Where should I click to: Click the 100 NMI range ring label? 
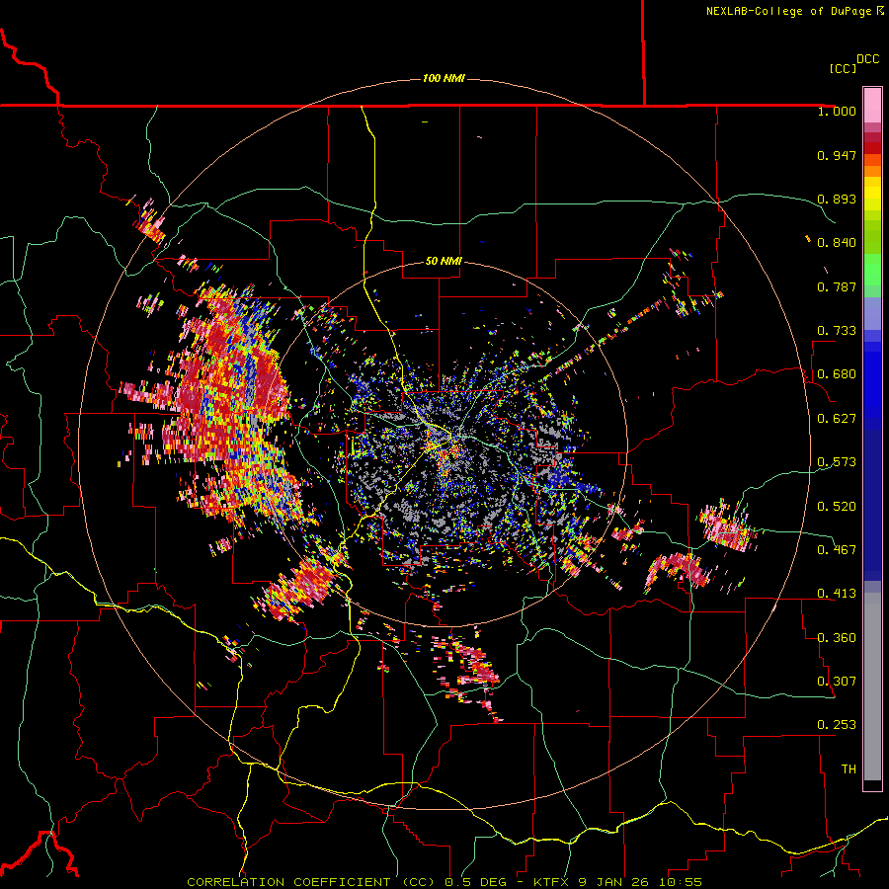tap(444, 78)
